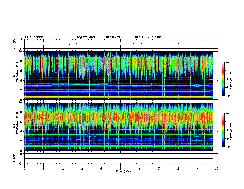Click the time axis tick label "5"

tap(120, 169)
